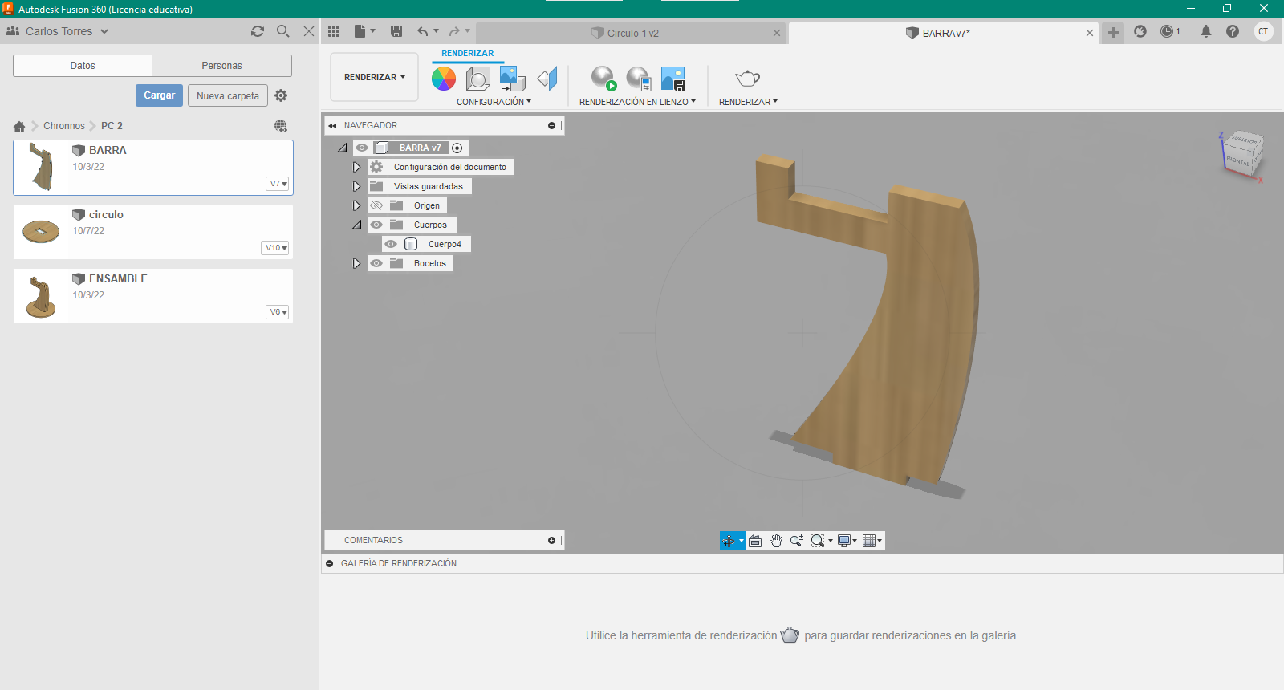
Task: Collapse the BARRA v7 root node
Action: pyautogui.click(x=343, y=148)
